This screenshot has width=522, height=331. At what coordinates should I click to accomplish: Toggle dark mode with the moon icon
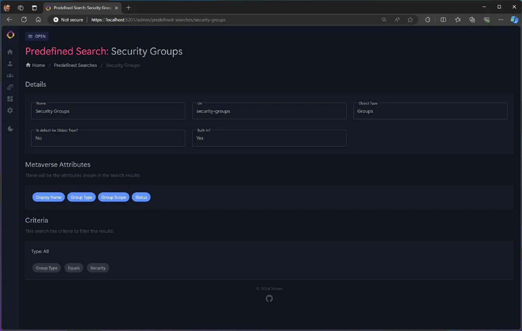10,129
